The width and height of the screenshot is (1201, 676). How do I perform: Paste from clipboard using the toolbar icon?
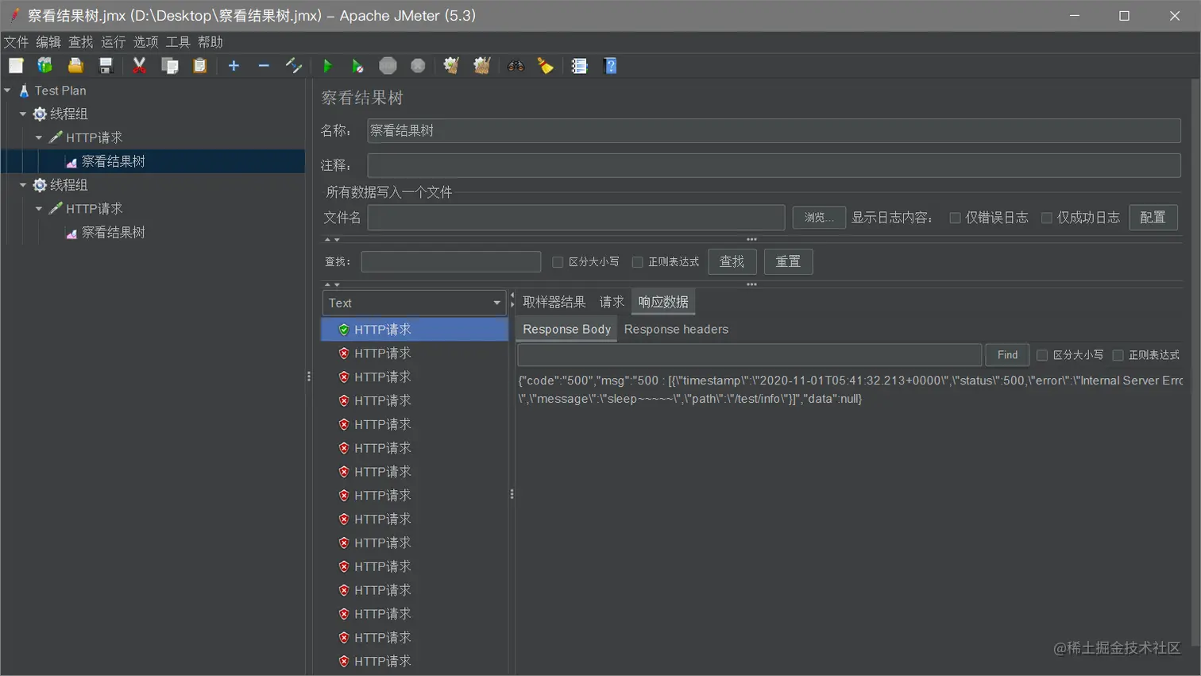200,66
